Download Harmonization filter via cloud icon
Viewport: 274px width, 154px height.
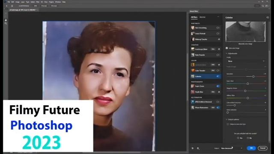219,65
